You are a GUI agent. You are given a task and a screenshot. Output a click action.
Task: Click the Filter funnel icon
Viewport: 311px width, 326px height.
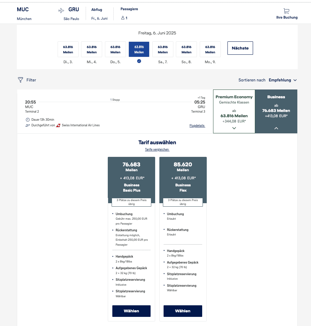click(20, 80)
